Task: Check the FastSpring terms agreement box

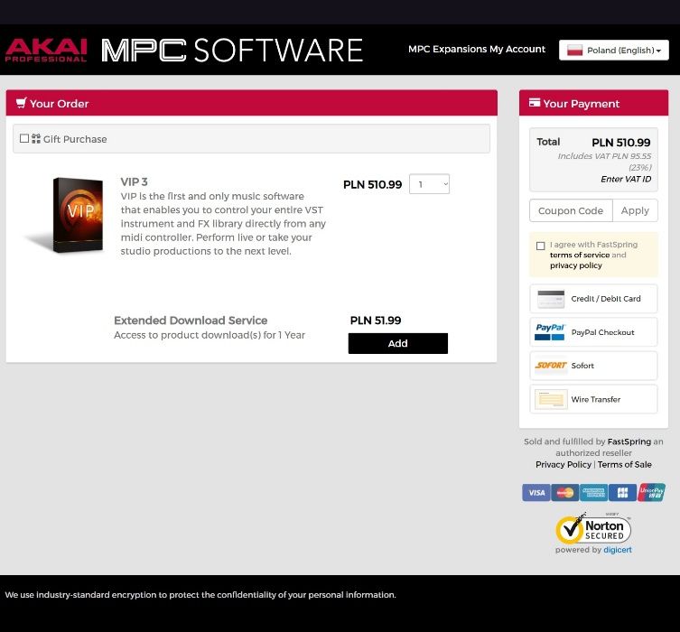Action: click(540, 246)
